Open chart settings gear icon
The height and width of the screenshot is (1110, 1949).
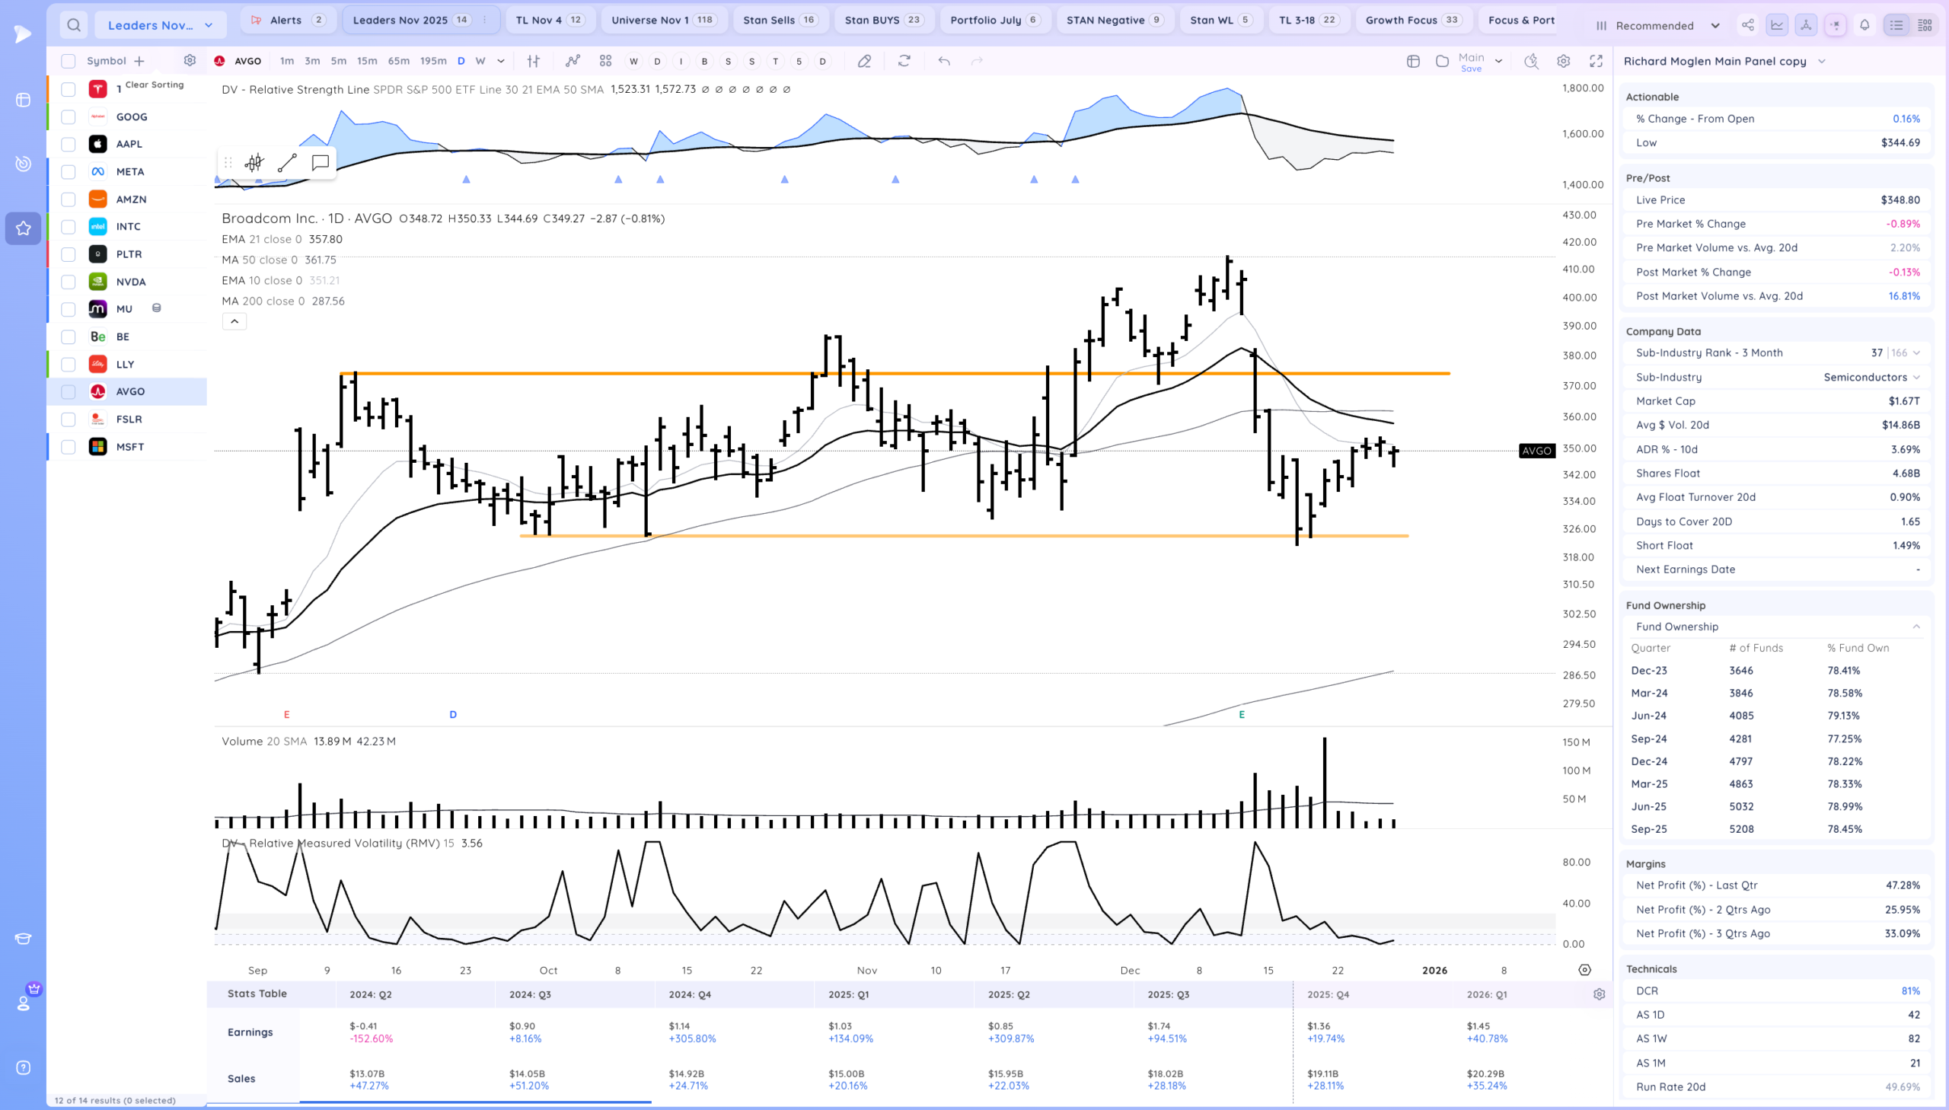pos(1563,61)
